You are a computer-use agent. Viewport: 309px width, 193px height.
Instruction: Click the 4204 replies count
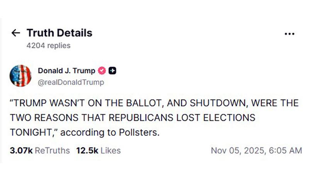tap(48, 46)
